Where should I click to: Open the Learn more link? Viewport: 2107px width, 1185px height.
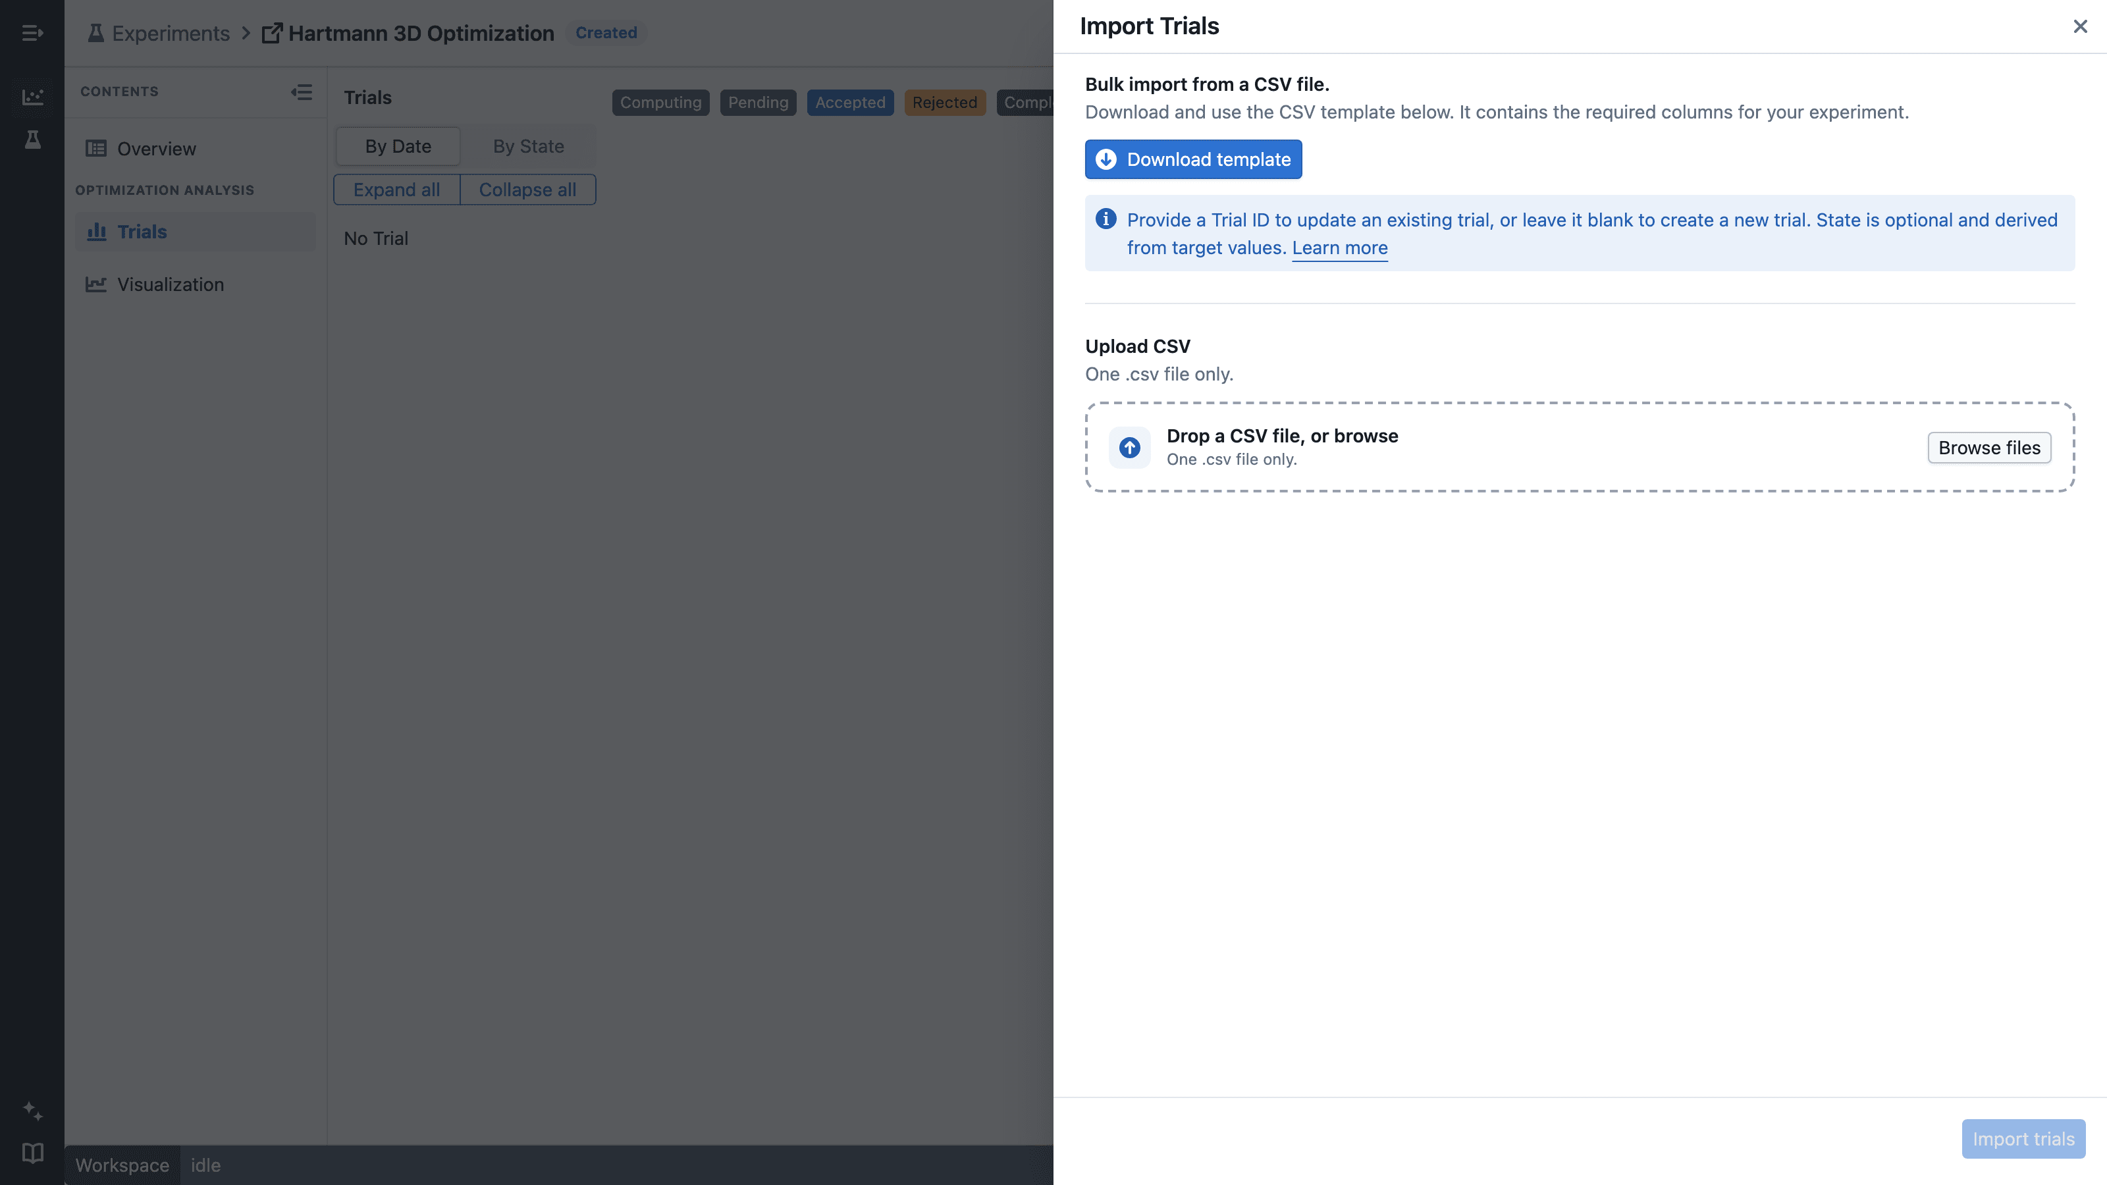click(1340, 248)
